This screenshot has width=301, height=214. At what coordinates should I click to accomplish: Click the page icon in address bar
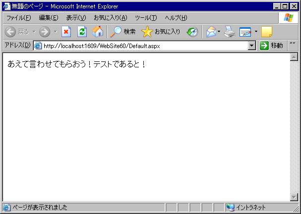(38, 46)
